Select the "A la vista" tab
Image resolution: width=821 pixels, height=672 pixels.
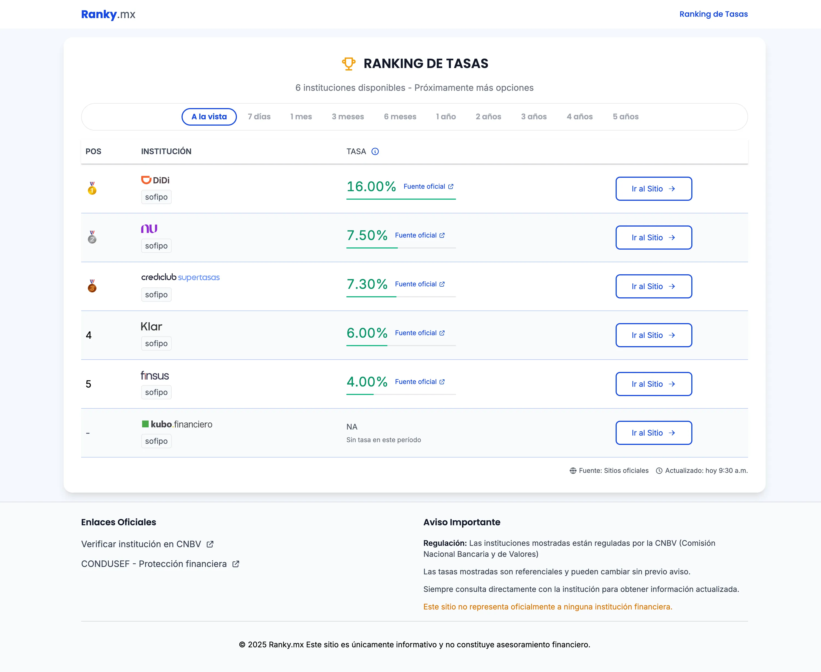tap(209, 117)
